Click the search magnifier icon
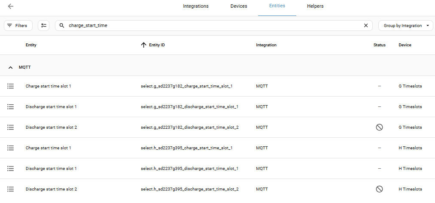The width and height of the screenshot is (435, 203). coord(62,25)
